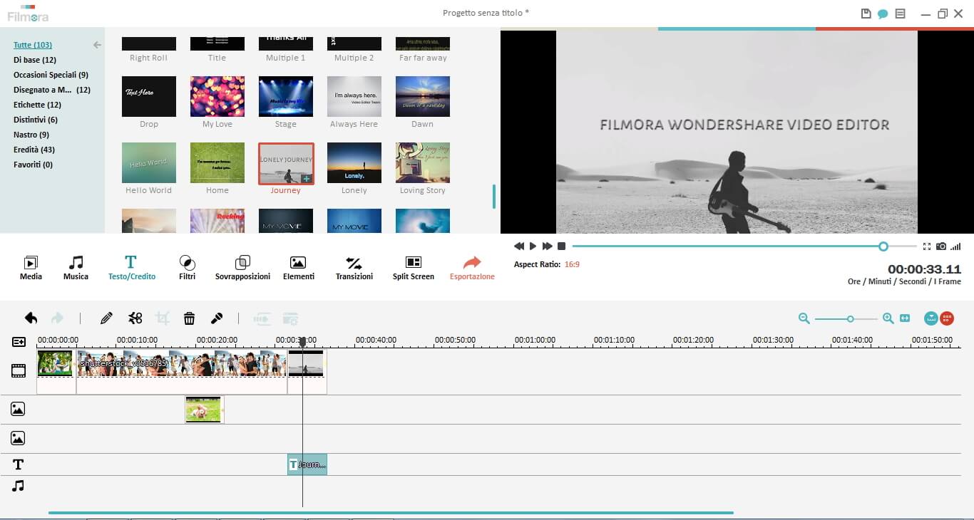Select the Loving Story title template

[x=423, y=162]
